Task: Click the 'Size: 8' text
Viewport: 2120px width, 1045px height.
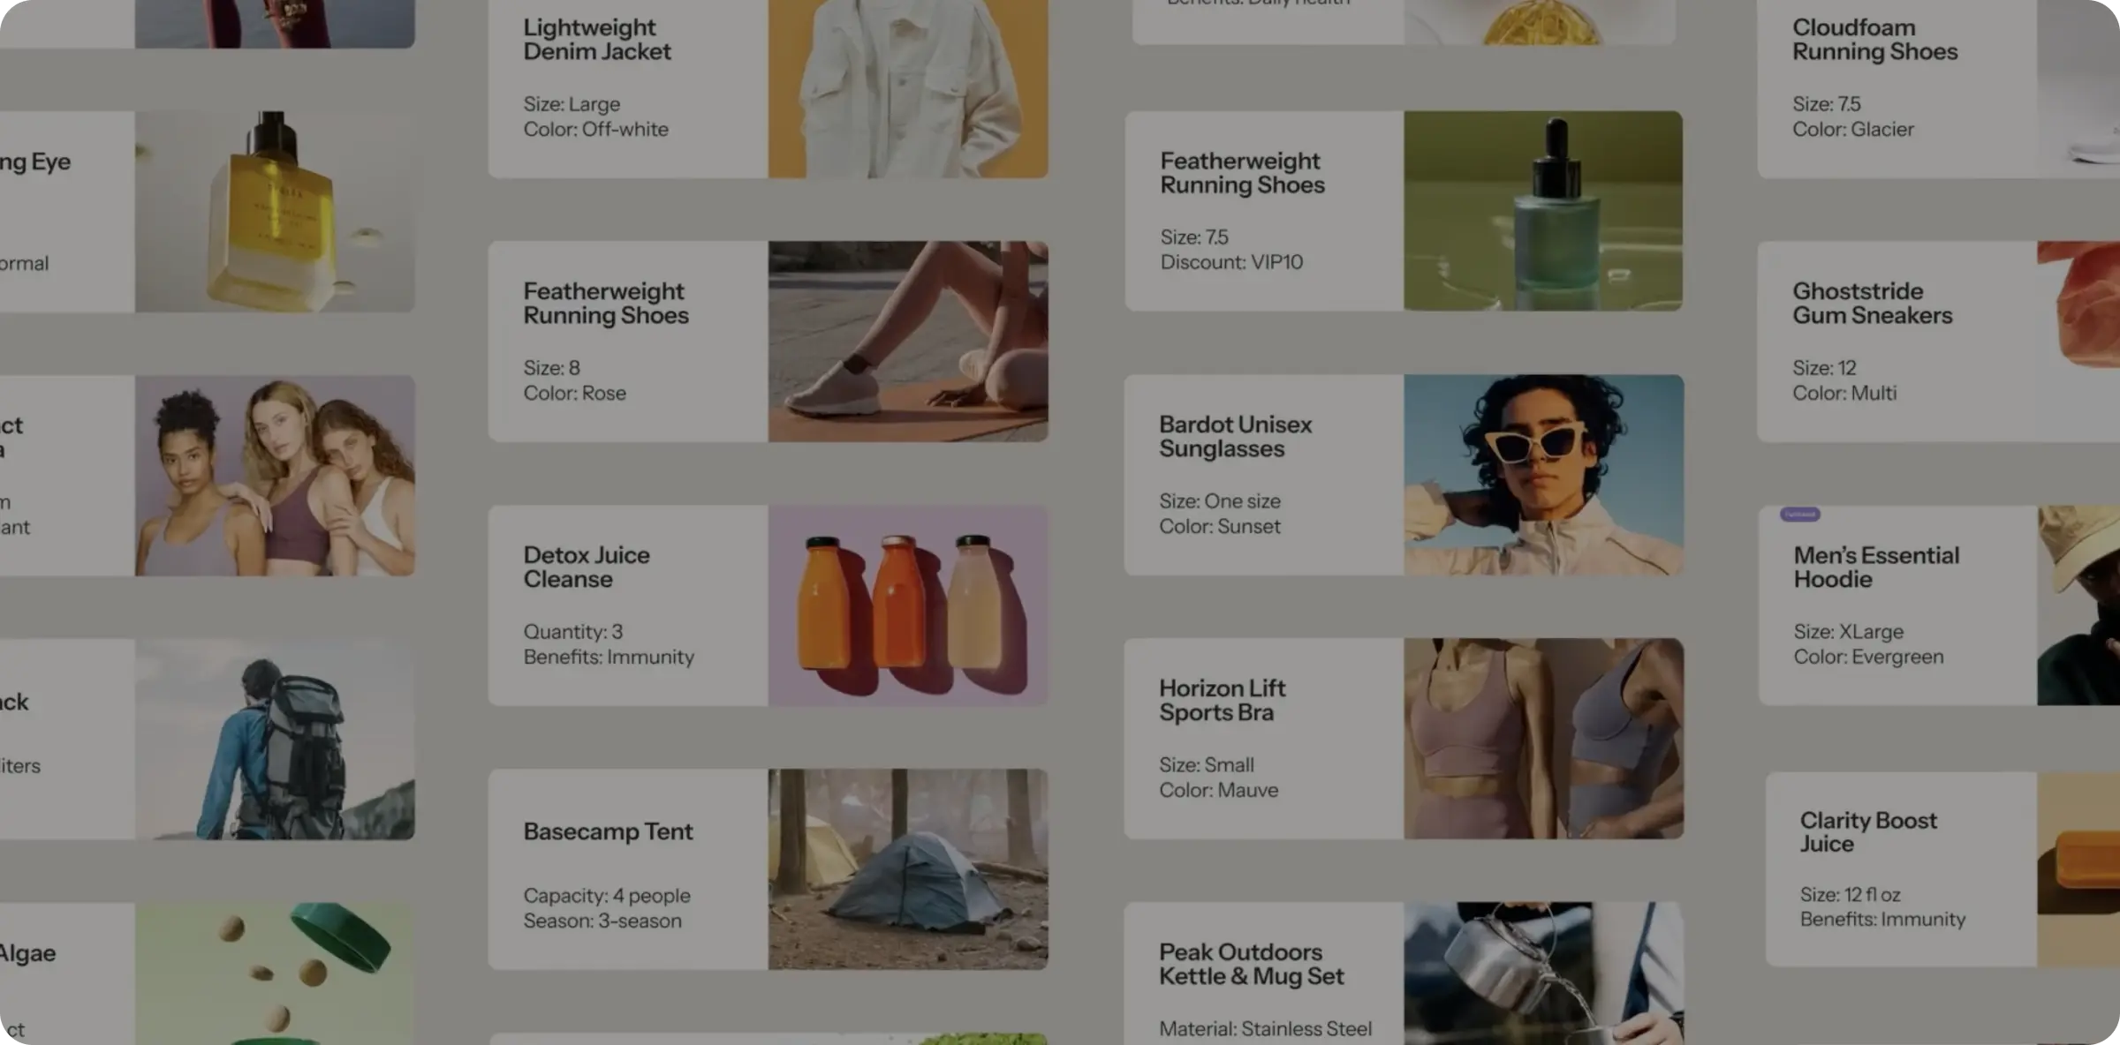Action: tap(552, 367)
